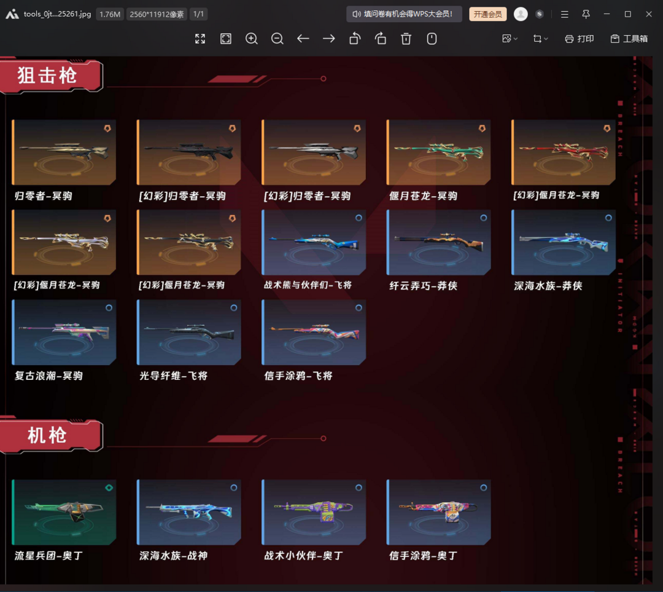Screen dimensions: 663x592
Task: Select the 深海水族-战神 weapon thumbnail
Action: click(x=189, y=512)
